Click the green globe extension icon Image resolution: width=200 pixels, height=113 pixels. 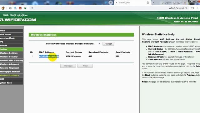coord(25,8)
